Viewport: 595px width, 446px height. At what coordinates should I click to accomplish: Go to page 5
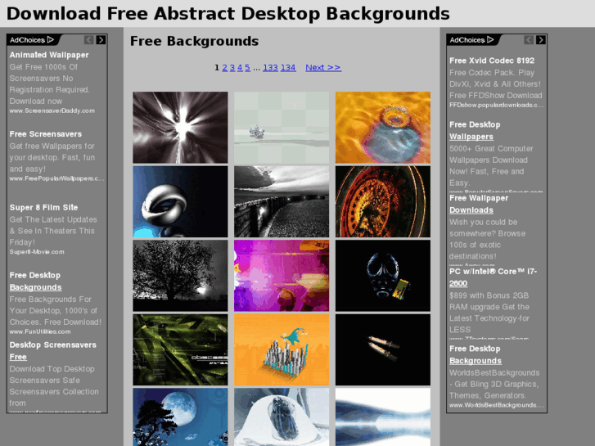coord(247,68)
